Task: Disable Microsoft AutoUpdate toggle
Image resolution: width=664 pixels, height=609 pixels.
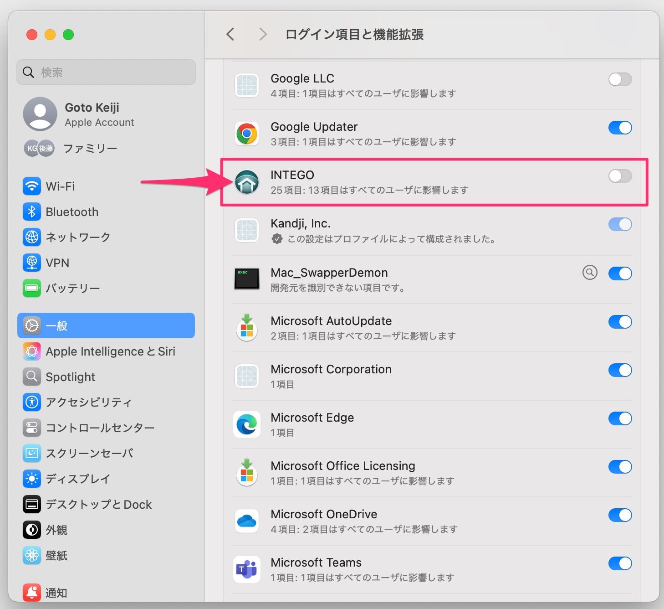Action: coord(620,322)
